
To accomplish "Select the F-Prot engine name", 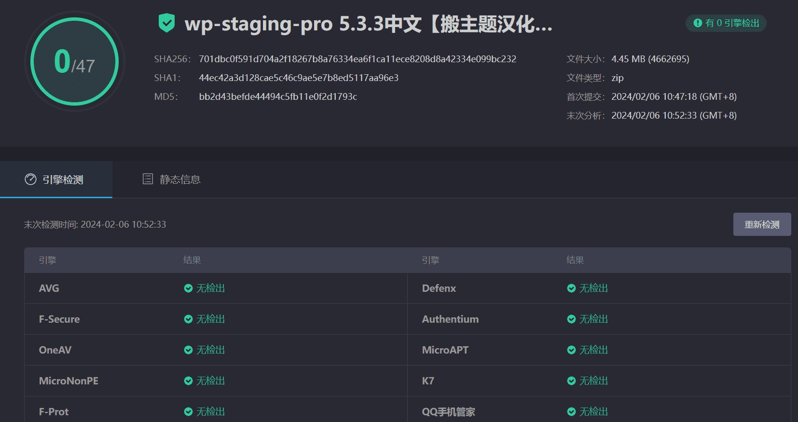I will coord(54,412).
